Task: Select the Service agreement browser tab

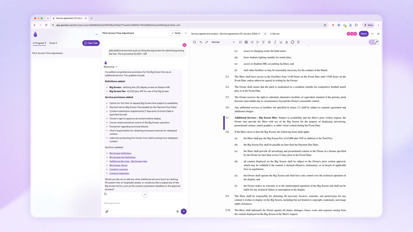Action: [x=69, y=18]
